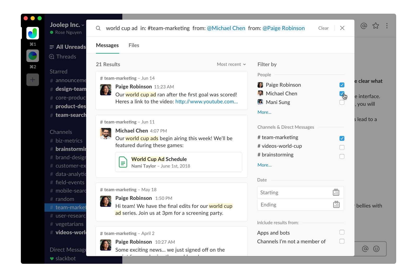Enable Apps and bots results checkbox
The width and height of the screenshot is (417, 278).
click(x=342, y=232)
